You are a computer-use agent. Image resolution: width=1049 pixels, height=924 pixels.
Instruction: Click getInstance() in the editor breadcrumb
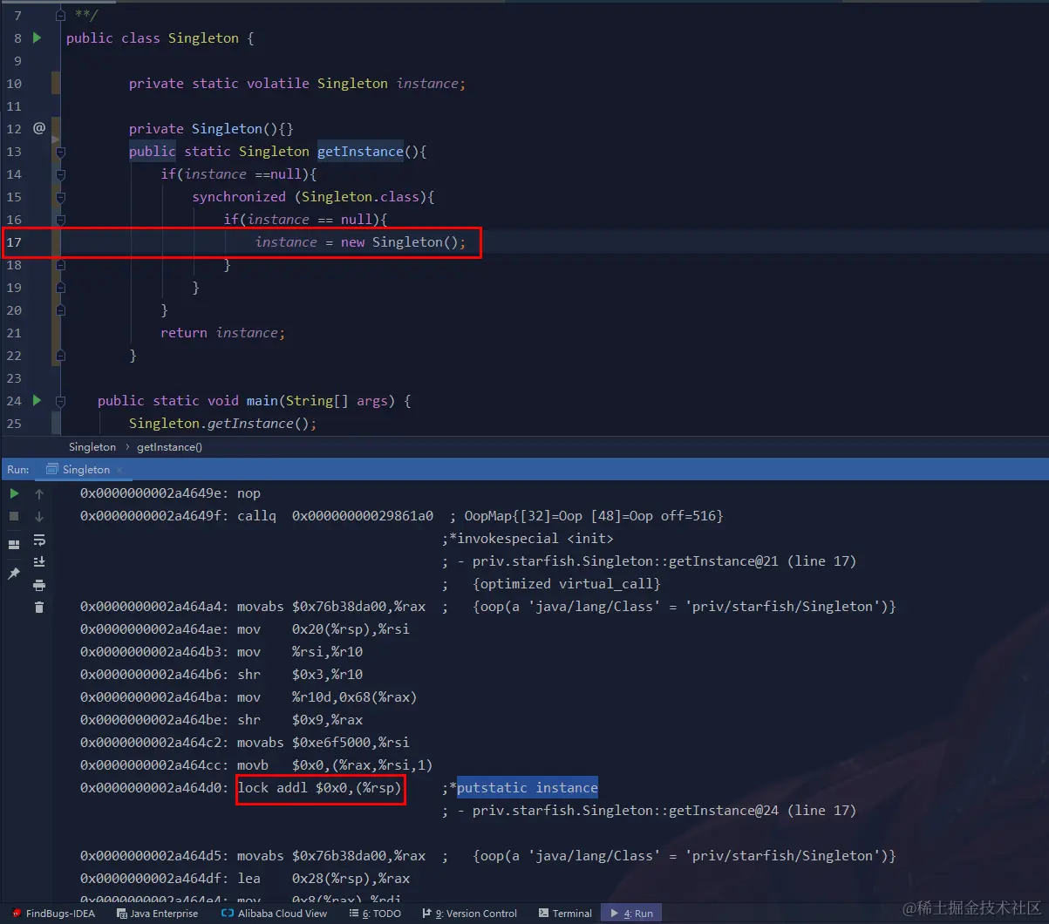tap(169, 446)
